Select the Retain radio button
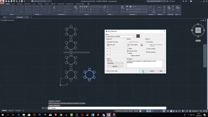The width and height of the screenshot is (208, 117). [128, 49]
